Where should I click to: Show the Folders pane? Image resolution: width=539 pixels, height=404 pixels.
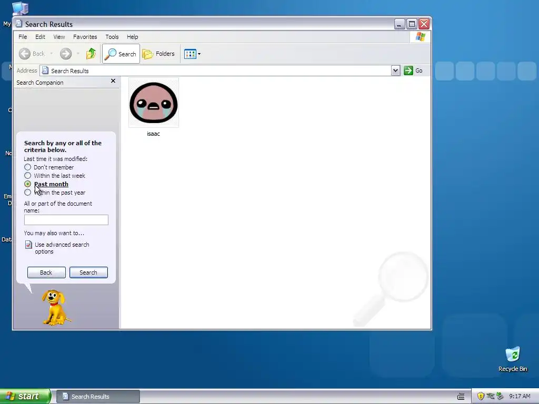158,54
